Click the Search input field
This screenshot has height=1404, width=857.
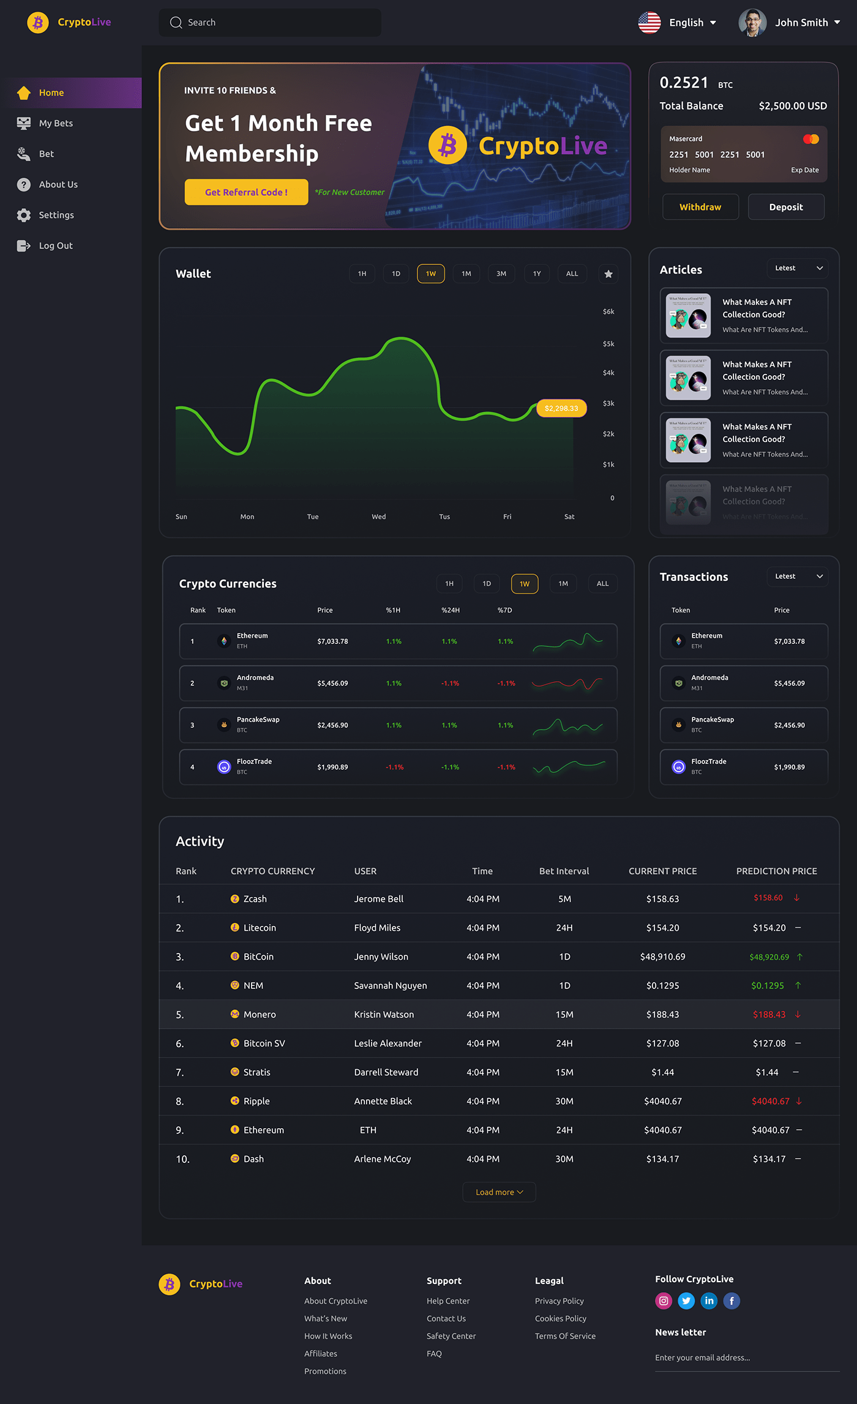coord(270,23)
